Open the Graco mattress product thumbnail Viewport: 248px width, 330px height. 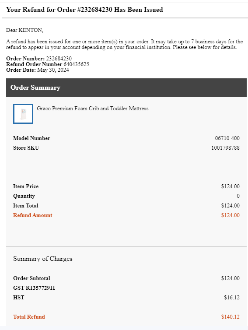(23, 114)
